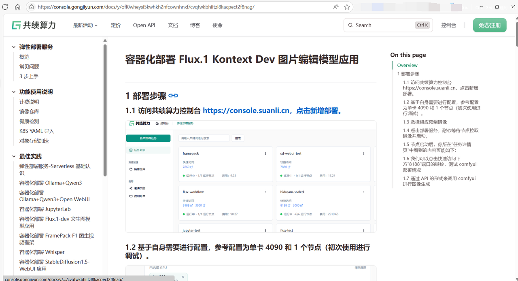The height and width of the screenshot is (281, 518).
Task: Click the Ctrl K shortcut badge
Action: 422,25
